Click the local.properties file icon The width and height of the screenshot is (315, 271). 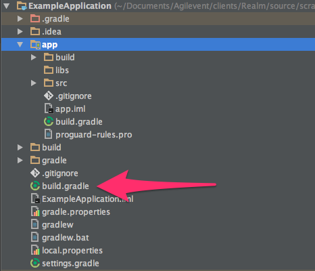pyautogui.click(x=35, y=250)
